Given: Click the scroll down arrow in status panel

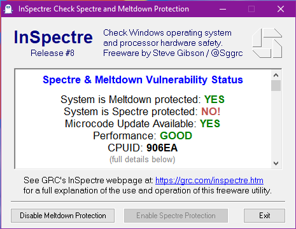Looking at the screenshot, I should [276, 163].
